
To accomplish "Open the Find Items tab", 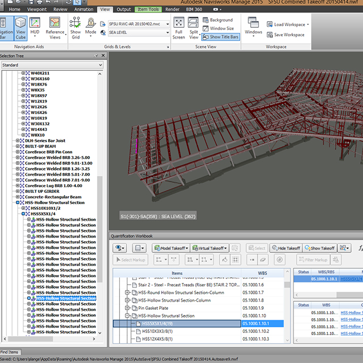I will pos(9,352).
